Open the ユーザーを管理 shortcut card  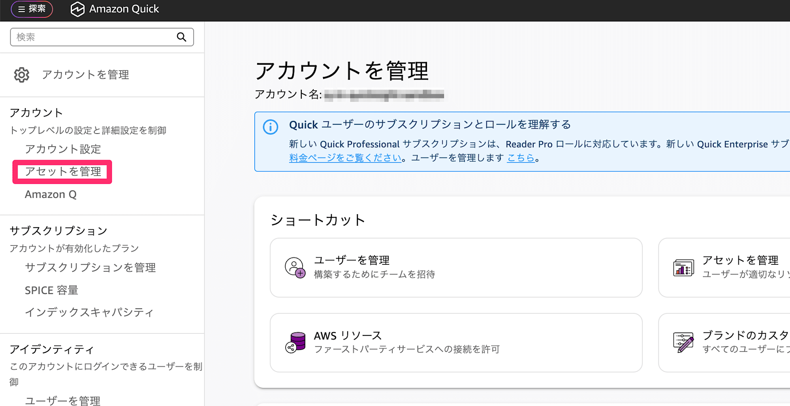pos(456,268)
